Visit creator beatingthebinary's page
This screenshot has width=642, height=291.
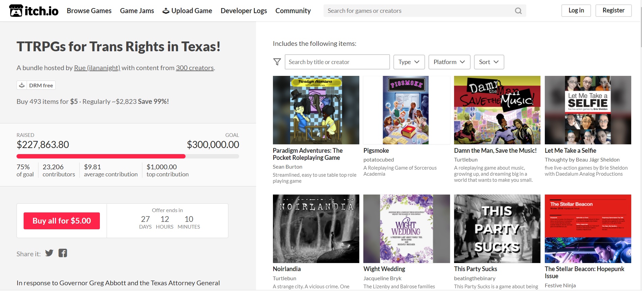pos(475,279)
